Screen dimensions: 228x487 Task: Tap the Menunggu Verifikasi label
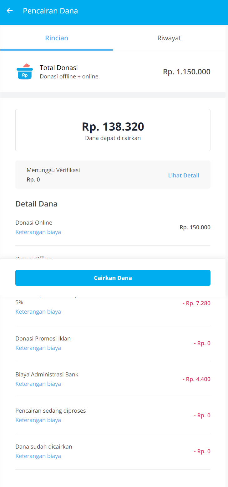53,170
